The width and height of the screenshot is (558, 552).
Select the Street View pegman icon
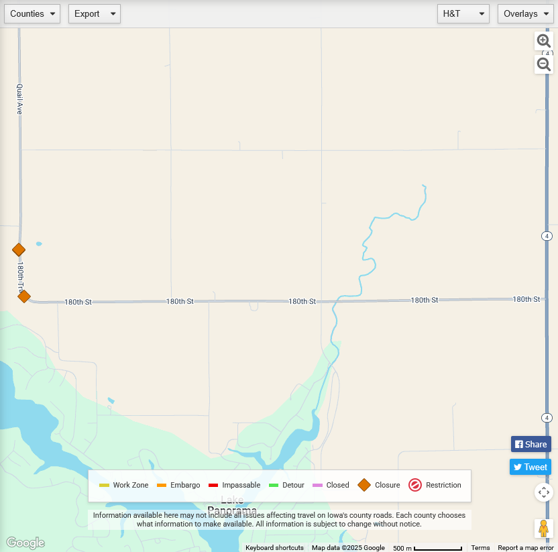click(544, 529)
